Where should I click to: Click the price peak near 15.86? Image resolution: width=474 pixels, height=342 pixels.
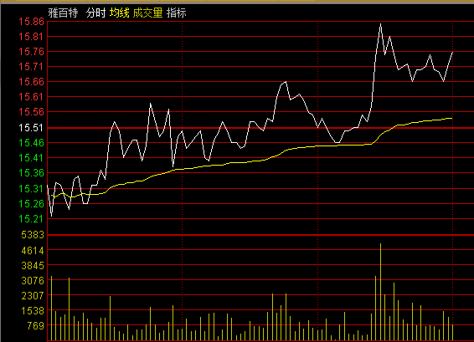[380, 24]
